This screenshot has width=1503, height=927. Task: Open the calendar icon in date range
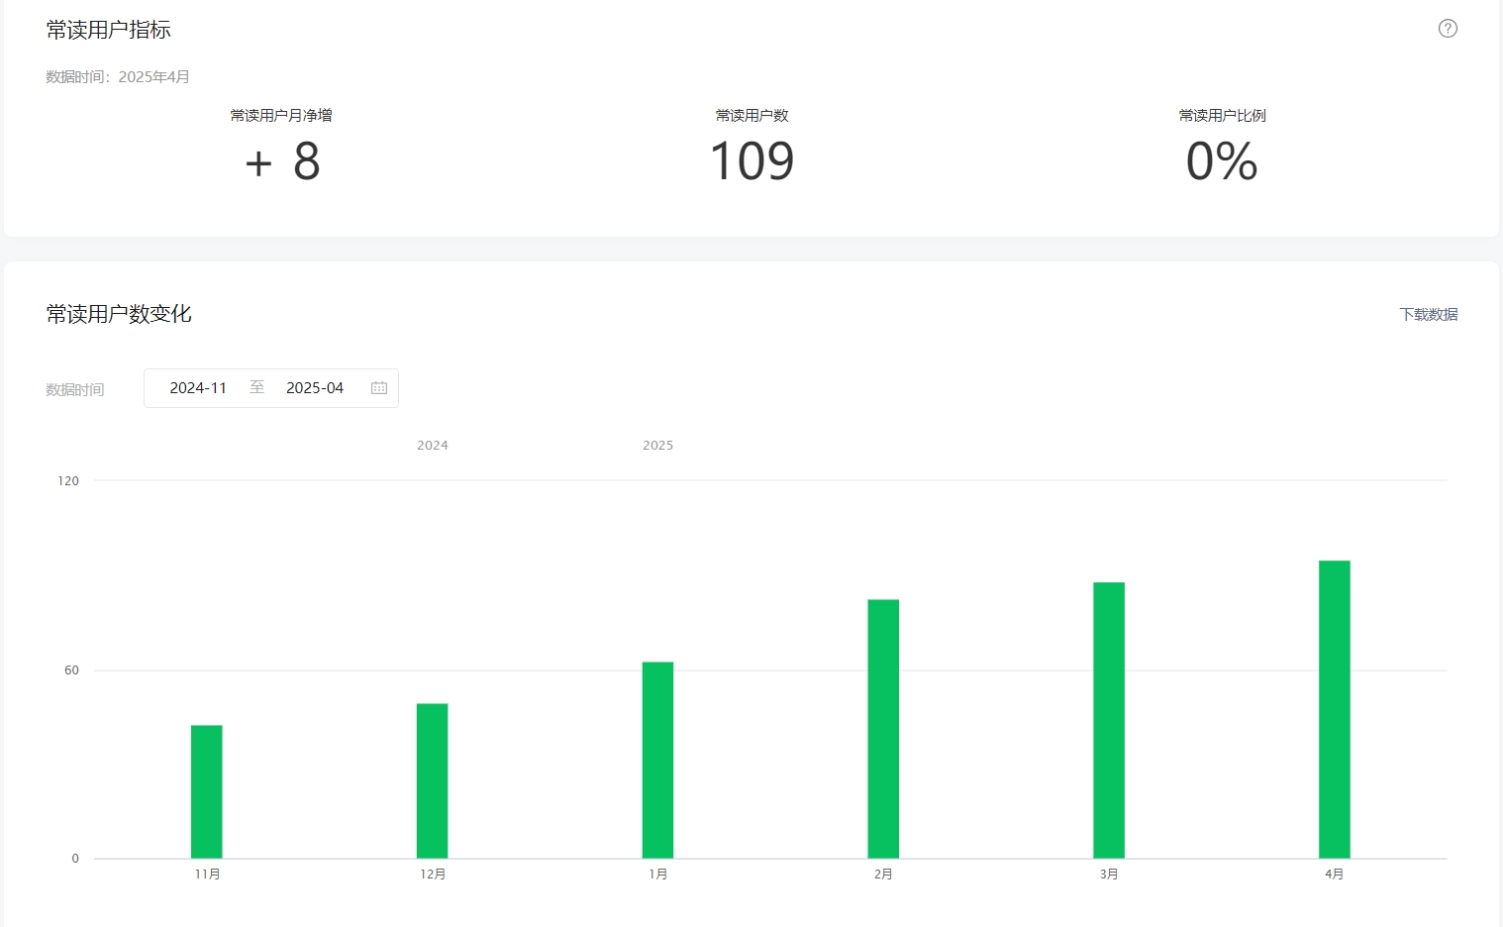pyautogui.click(x=379, y=388)
